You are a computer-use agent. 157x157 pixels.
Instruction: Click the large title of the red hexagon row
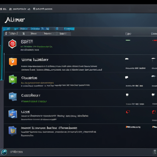[x=27, y=42]
